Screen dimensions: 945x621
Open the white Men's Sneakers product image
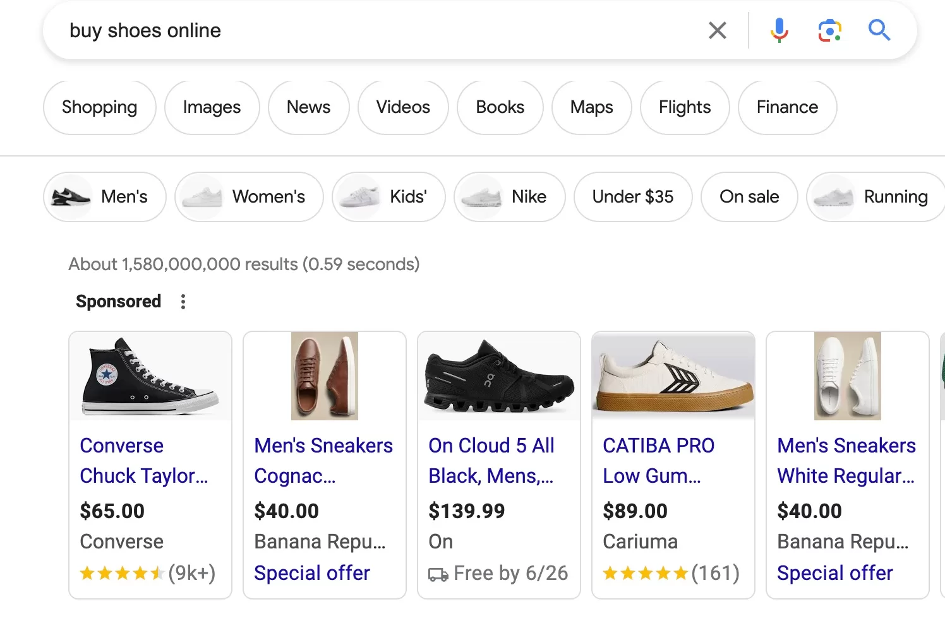tap(848, 376)
